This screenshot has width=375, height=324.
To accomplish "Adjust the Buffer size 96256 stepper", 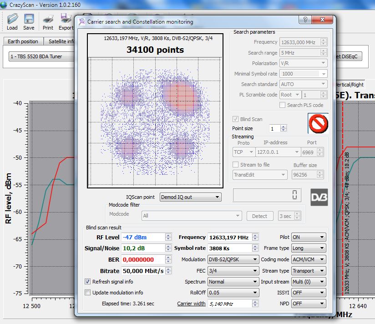I will pyautogui.click(x=320, y=175).
